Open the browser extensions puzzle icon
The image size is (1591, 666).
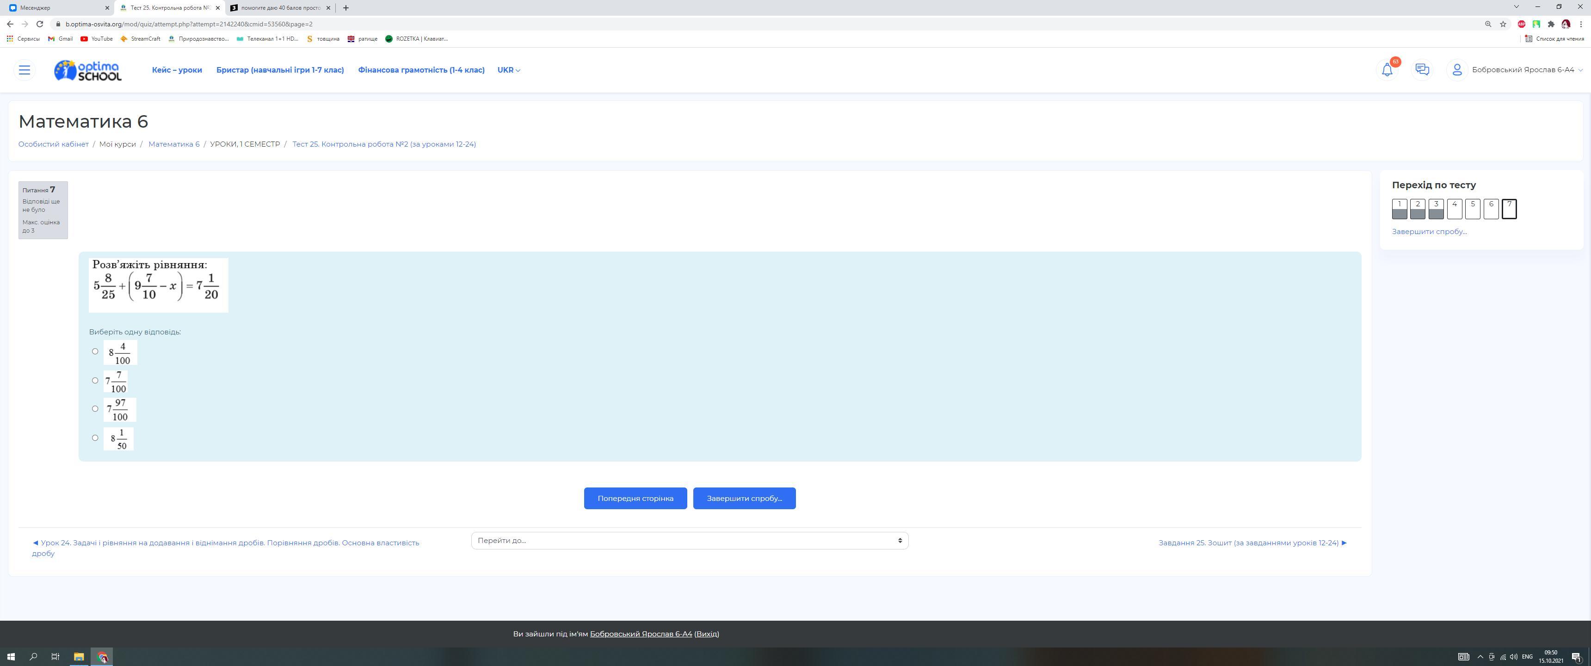coord(1550,24)
